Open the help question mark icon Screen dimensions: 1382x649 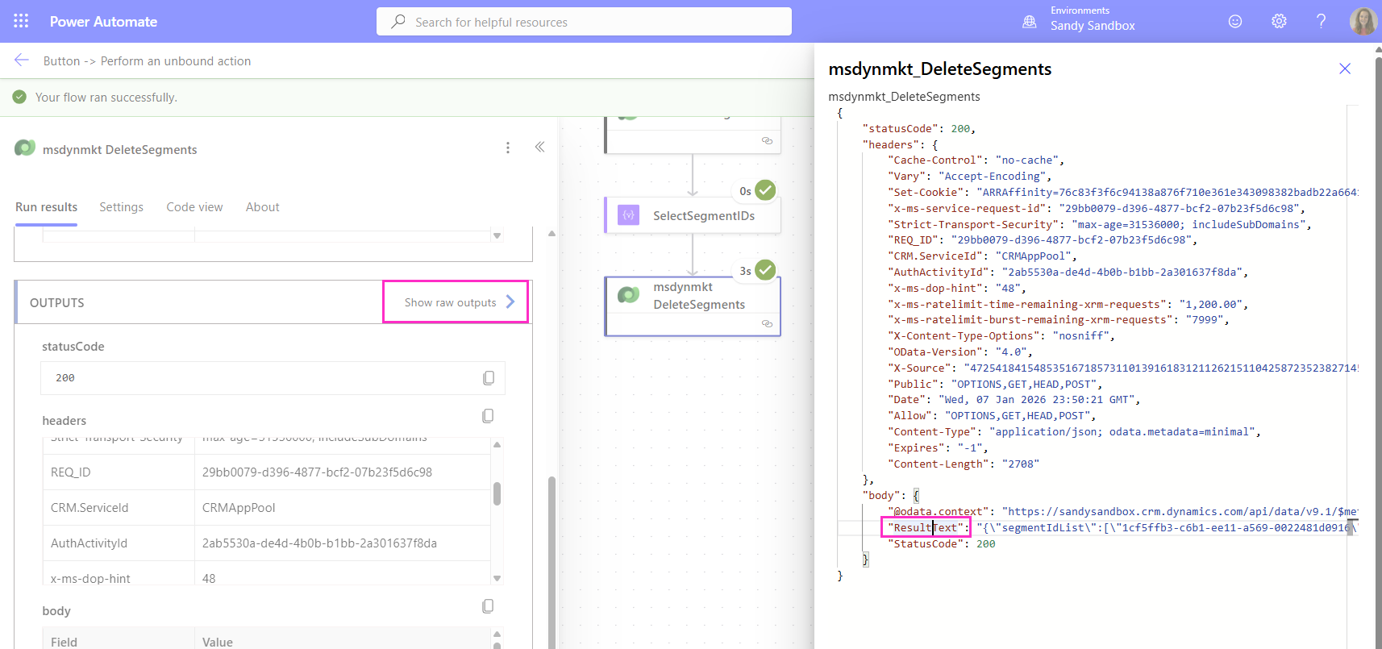coord(1321,21)
